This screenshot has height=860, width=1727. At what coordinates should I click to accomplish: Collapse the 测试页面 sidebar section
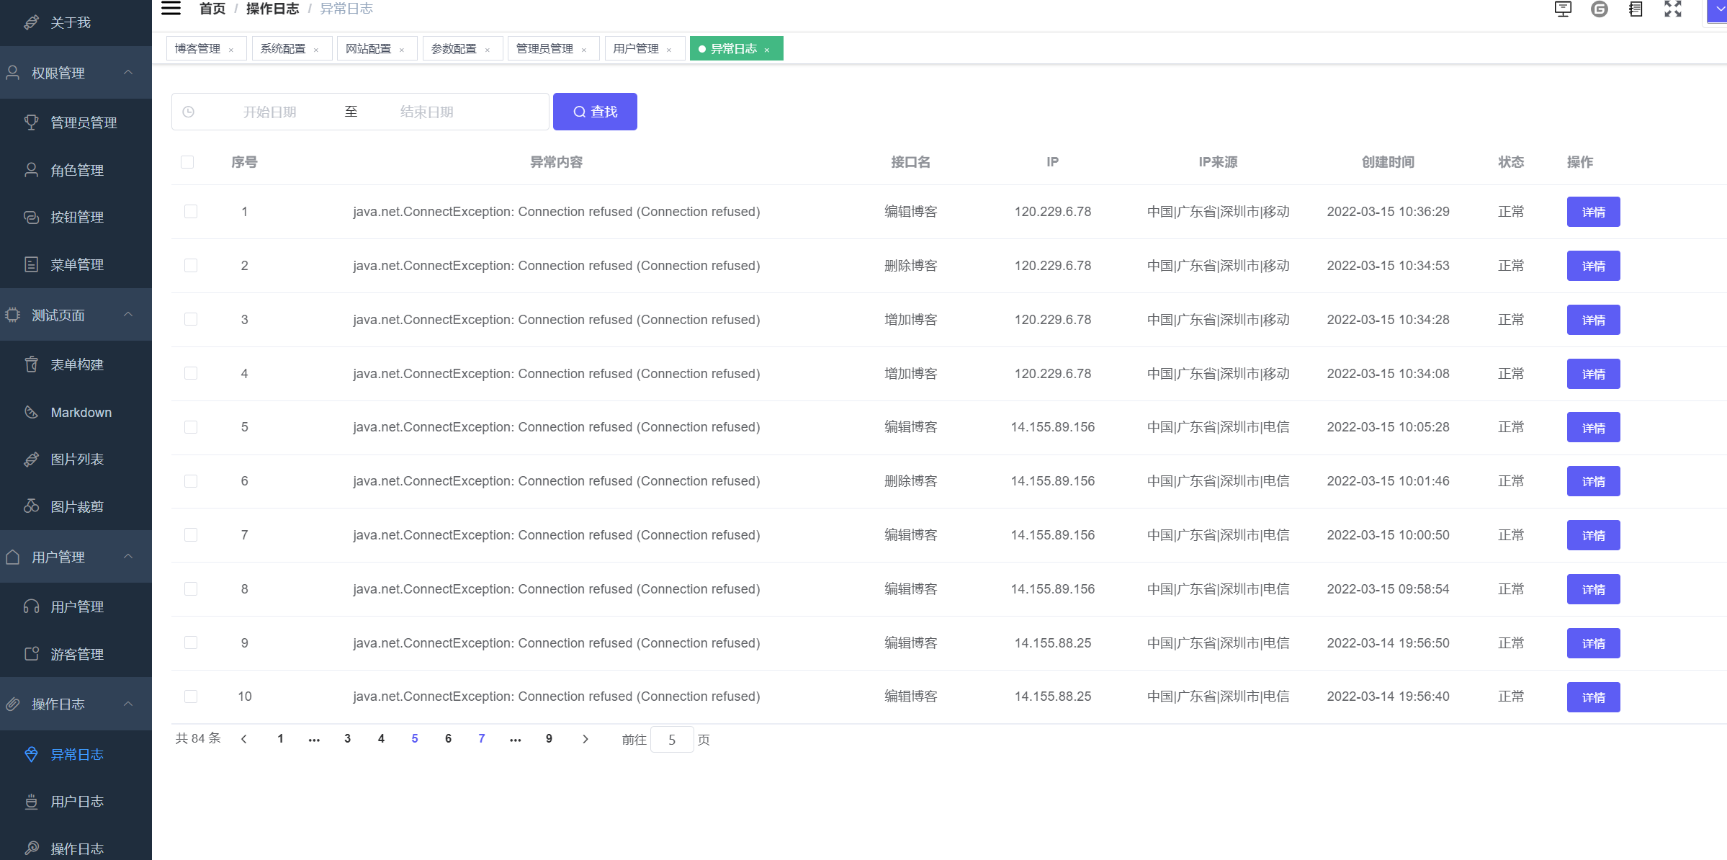tap(128, 315)
